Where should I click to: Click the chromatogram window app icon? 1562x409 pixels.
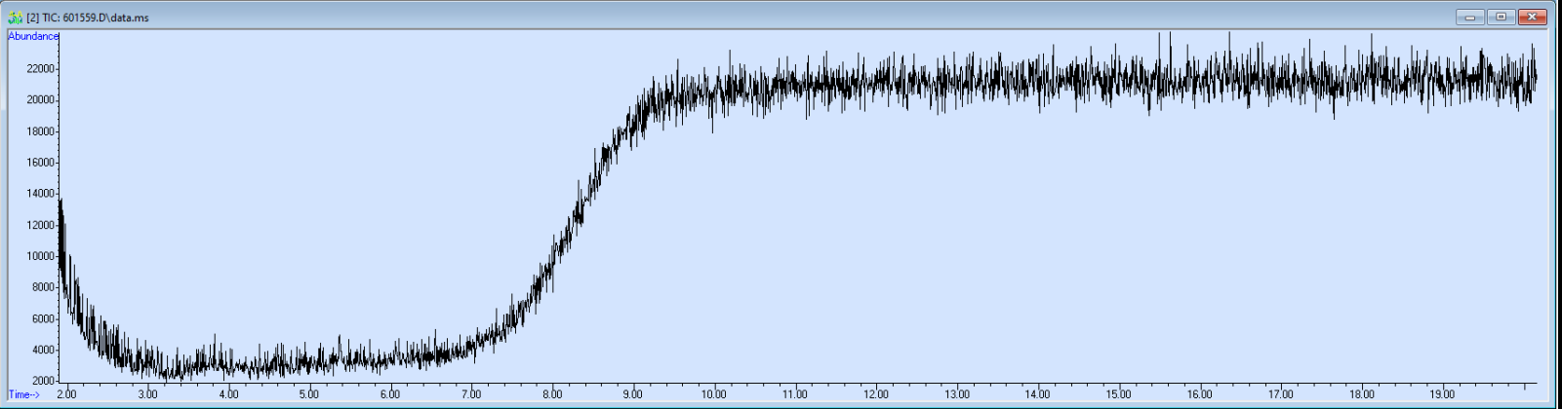click(x=15, y=18)
